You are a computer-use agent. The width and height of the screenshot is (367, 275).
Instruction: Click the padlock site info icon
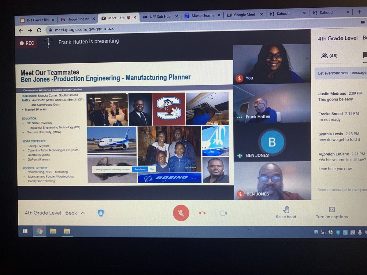(50, 30)
